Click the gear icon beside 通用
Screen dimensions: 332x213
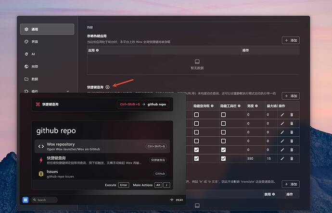(x=26, y=29)
